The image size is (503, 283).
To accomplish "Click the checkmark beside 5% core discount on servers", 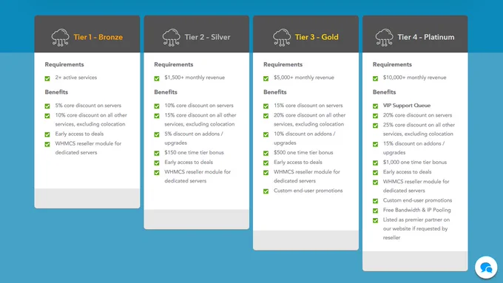I will pos(47,106).
